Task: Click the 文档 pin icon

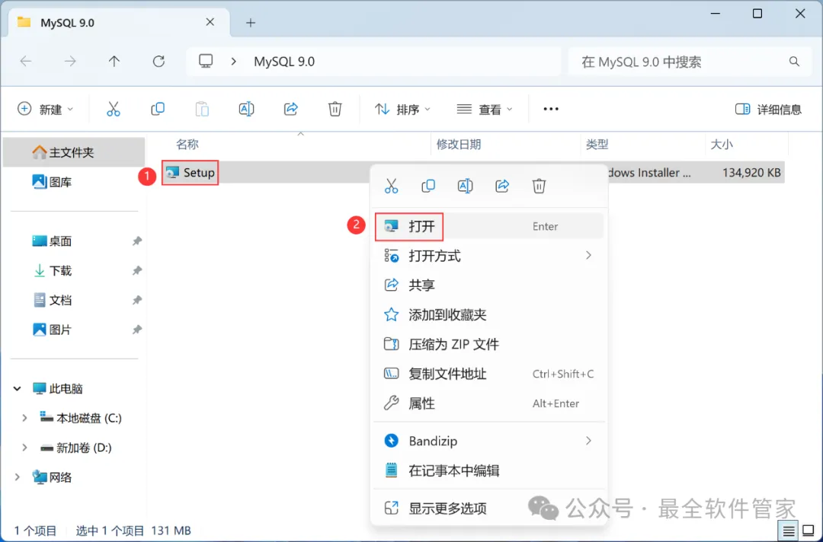Action: point(136,300)
